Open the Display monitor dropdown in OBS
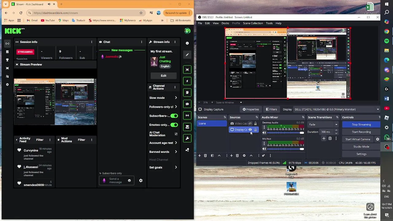 [x=337, y=109]
